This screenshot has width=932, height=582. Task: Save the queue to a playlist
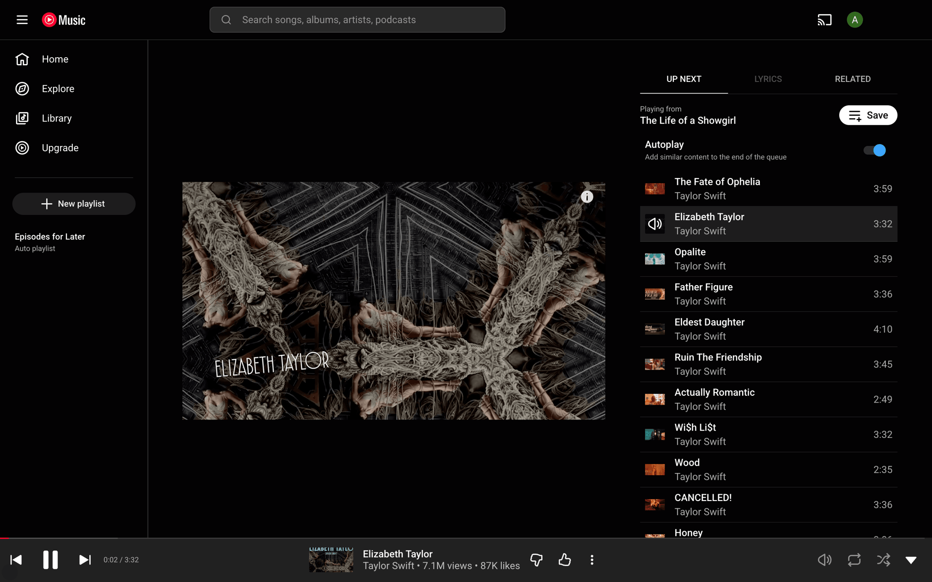[x=868, y=115]
